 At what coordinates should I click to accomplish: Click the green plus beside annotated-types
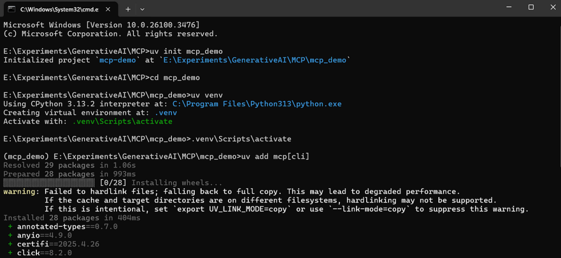[x=10, y=227]
